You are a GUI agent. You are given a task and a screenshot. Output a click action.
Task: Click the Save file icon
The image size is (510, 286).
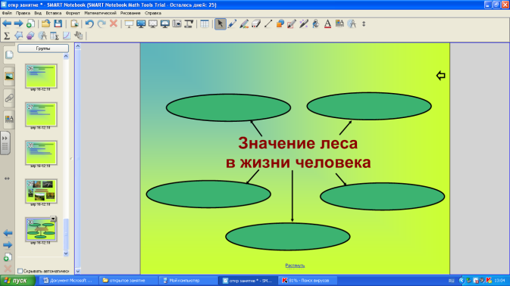[x=58, y=23]
